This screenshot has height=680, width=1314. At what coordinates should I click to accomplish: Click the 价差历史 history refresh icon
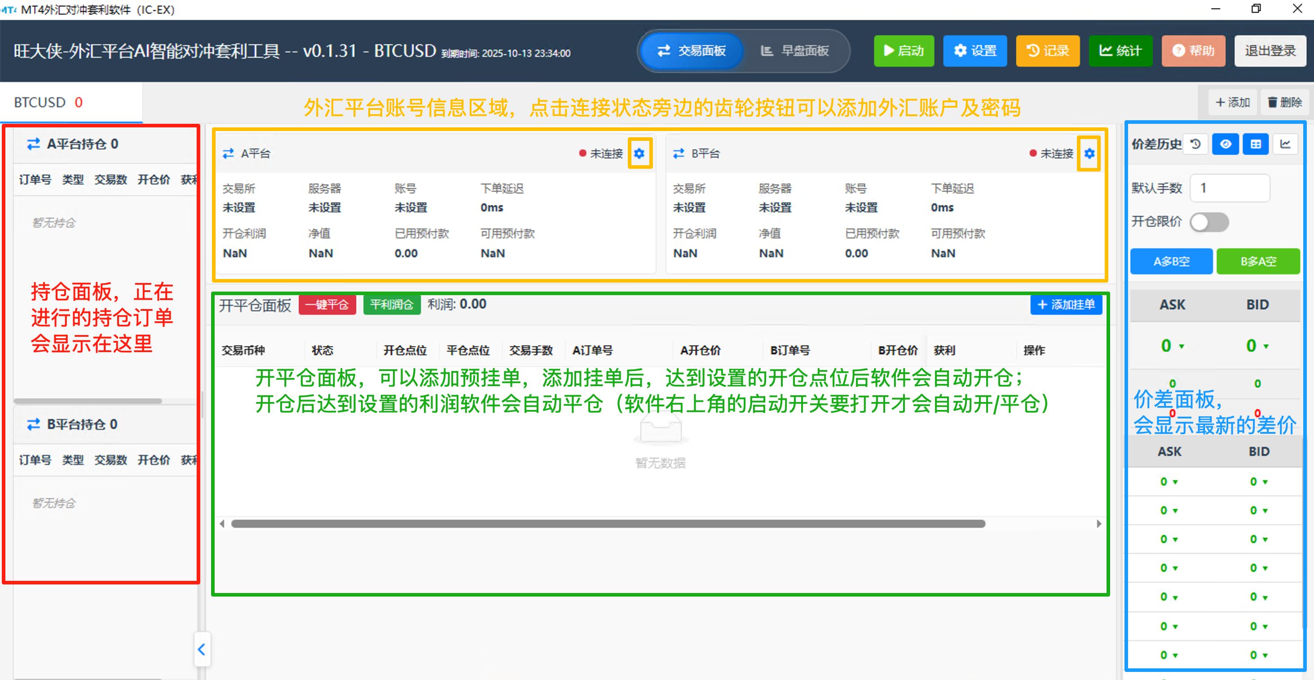click(x=1195, y=144)
